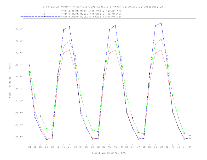This screenshot has height=160, width=207.
Task: Select the legend entry PARM=O_MEAN MODEL=NAM/218
Action: coord(91,11)
